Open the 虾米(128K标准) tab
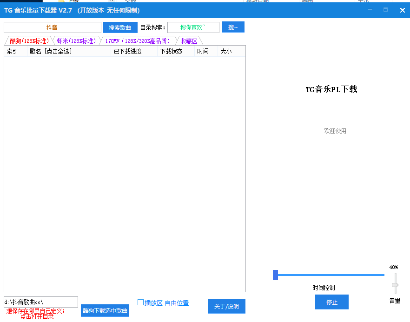This screenshot has height=322, width=410. coord(76,41)
